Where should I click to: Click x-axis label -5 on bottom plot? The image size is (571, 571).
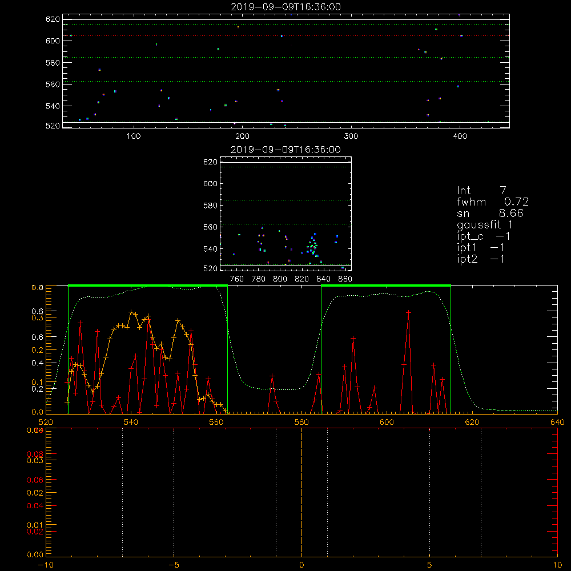click(174, 565)
